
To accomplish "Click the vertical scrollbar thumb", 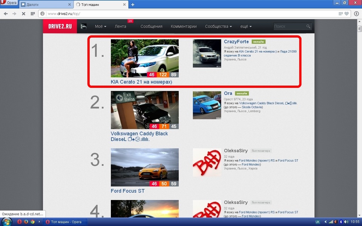I will [359, 29].
